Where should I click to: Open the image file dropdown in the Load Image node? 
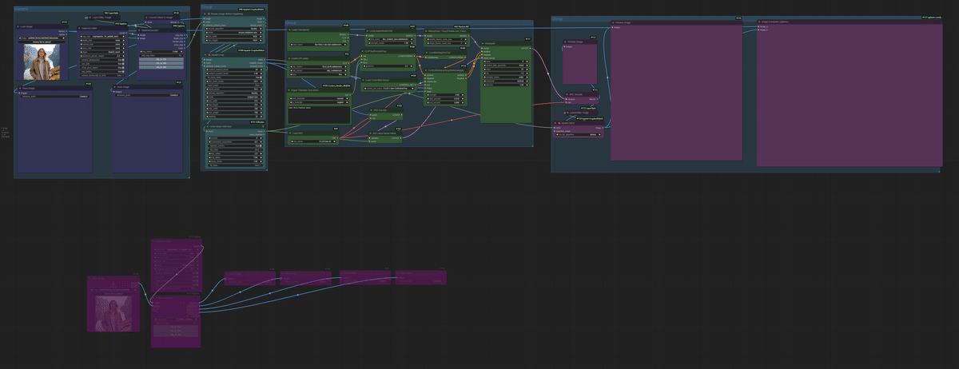(42, 38)
